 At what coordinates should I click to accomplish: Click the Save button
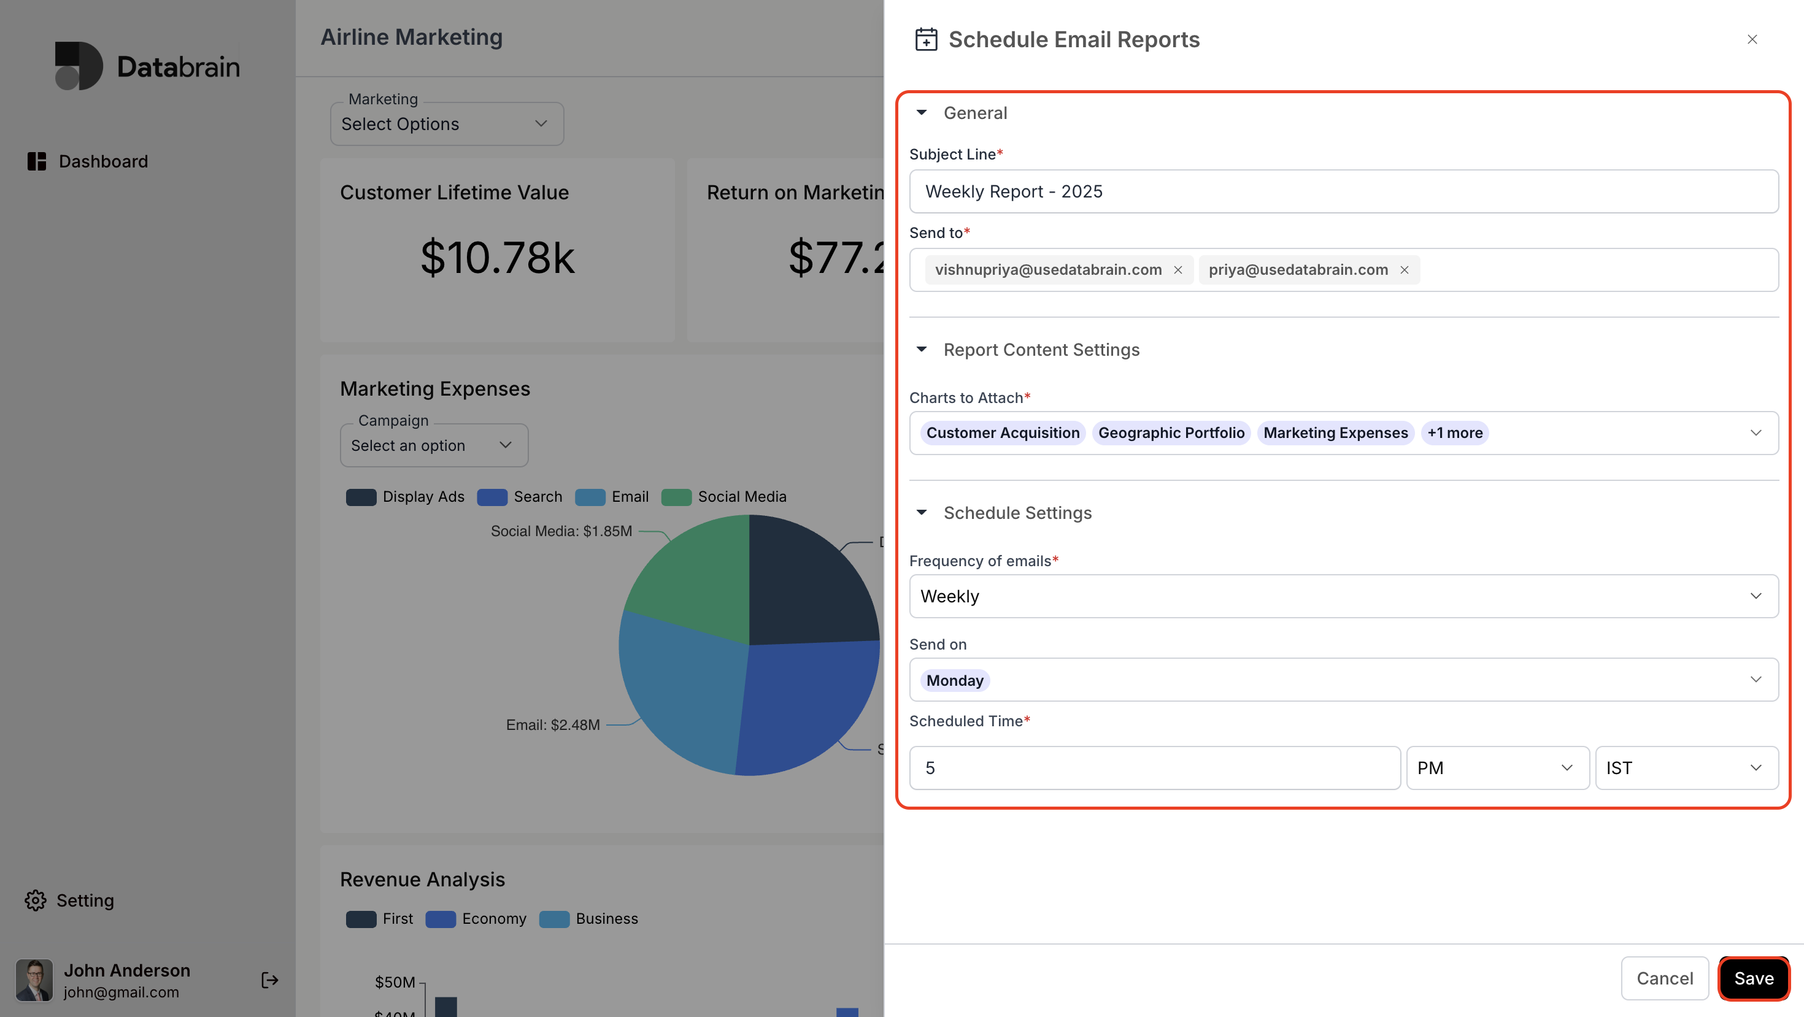tap(1754, 978)
